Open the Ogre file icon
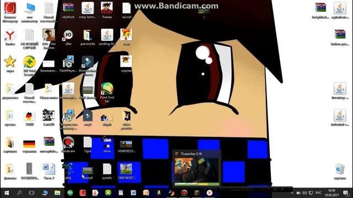 coord(88,145)
